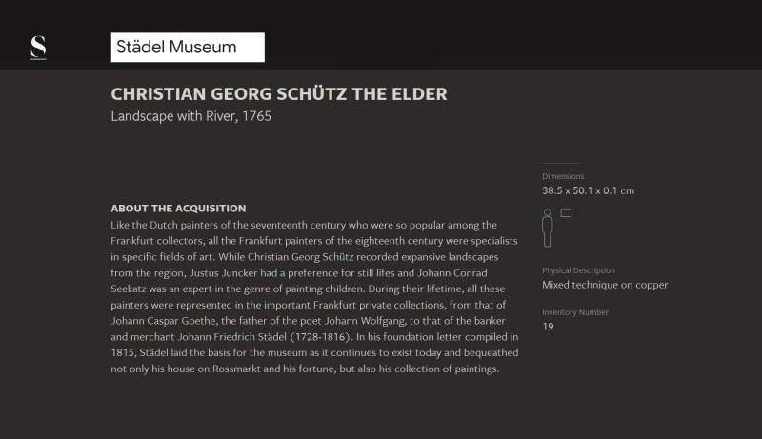The image size is (762, 439).
Task: Click the Dimensions label
Action: click(563, 176)
